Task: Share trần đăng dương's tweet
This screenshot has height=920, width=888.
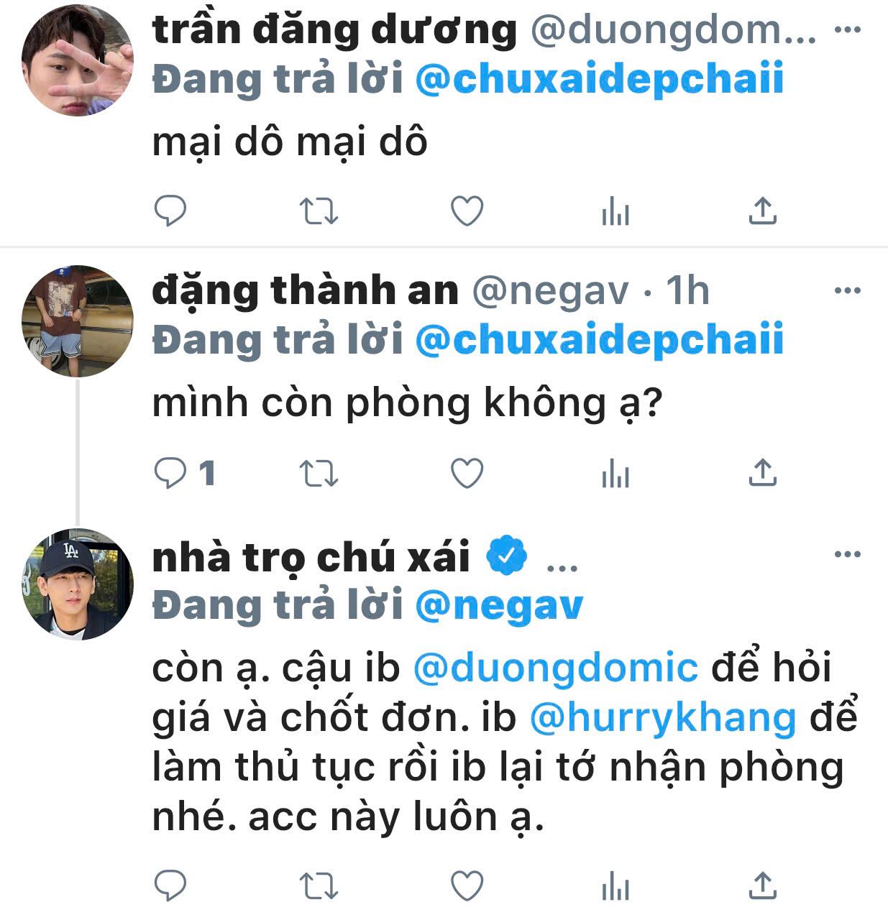Action: click(x=762, y=211)
